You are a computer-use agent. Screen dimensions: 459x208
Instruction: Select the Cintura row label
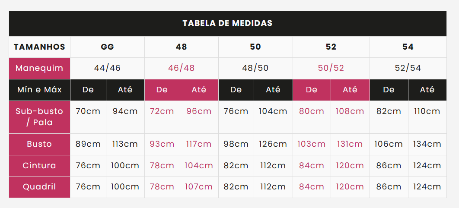point(39,166)
